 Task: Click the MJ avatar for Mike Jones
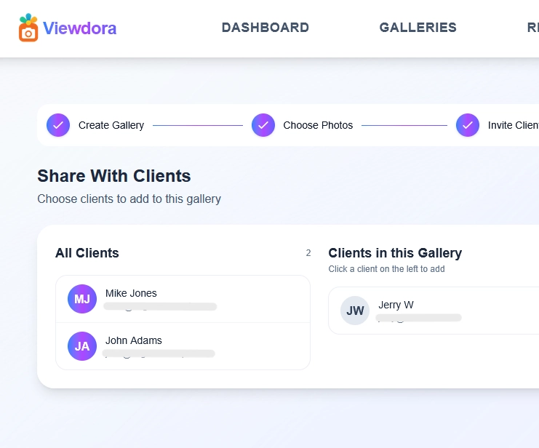click(x=82, y=299)
